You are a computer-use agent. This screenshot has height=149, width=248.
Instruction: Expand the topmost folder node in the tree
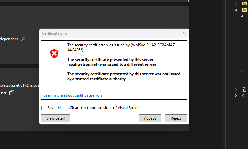[236, 4]
